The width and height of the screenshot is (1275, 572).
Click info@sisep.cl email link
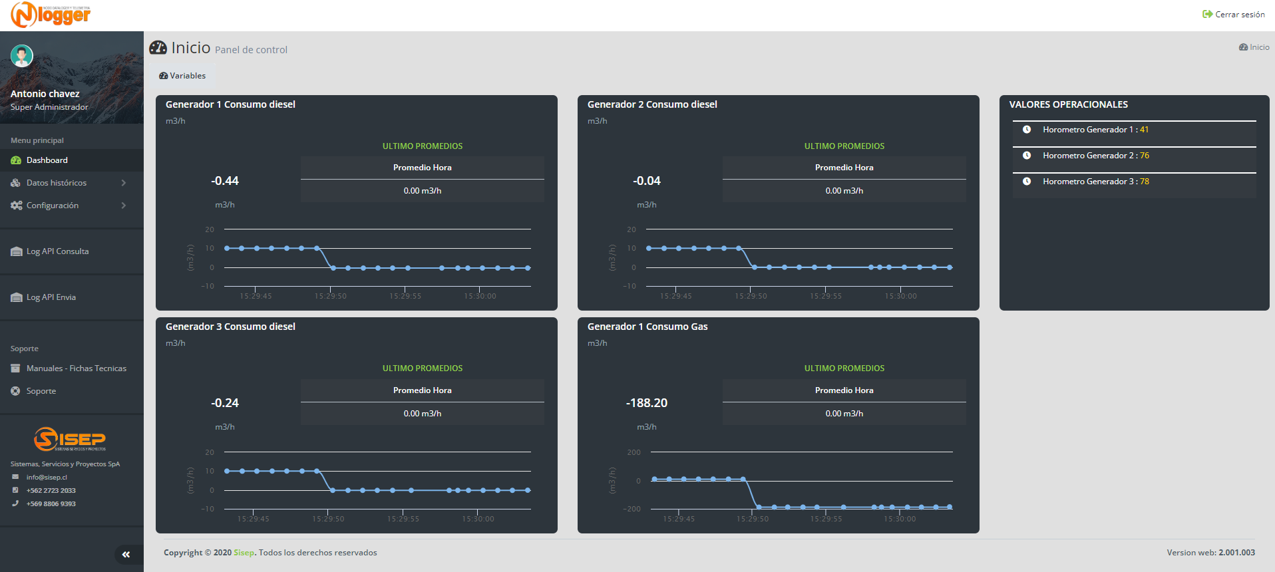pos(47,477)
